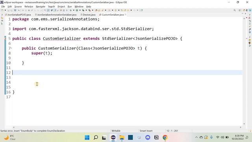Expand the Debug configurations dropdown arrow
Viewport: 252px width, 142px height.
[x=74, y=10]
